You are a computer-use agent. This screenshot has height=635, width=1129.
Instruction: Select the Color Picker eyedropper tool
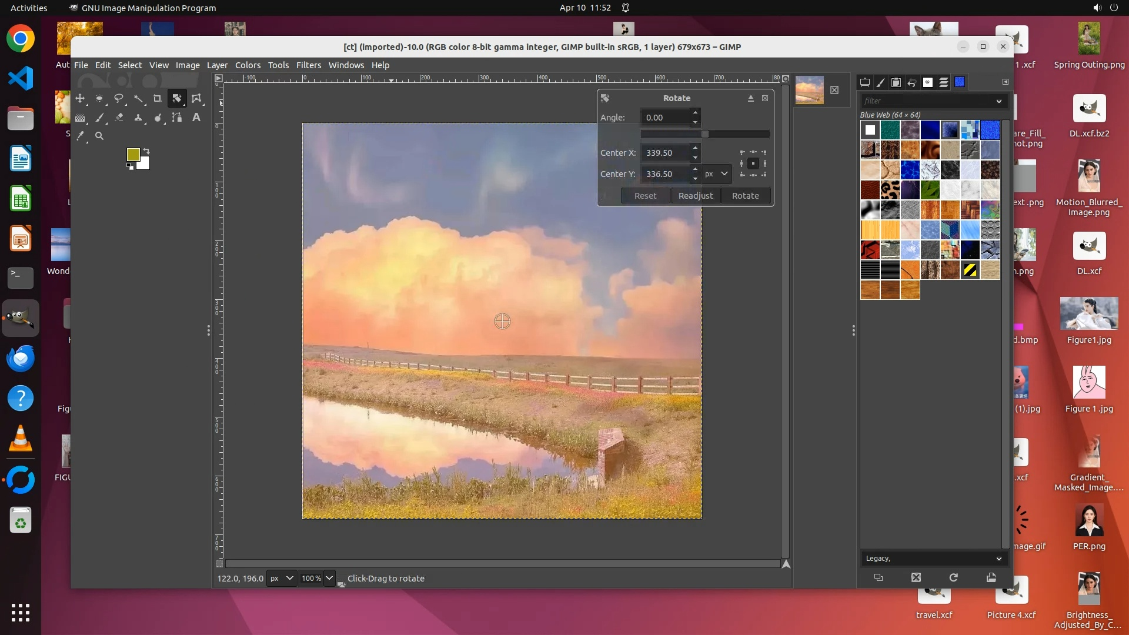[x=81, y=136]
